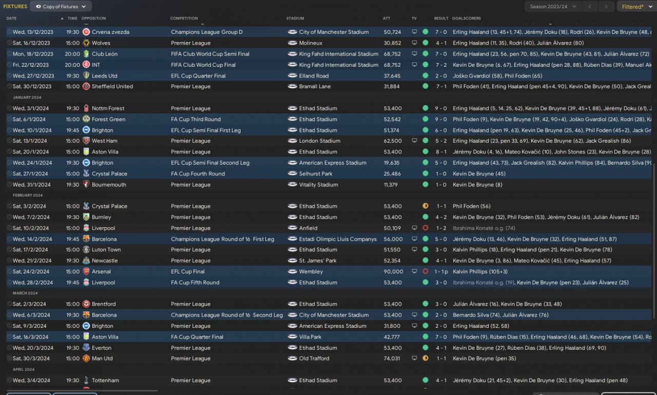Sort by the STADIUM column header
Viewport: 657px width, 395px height.
(x=295, y=18)
